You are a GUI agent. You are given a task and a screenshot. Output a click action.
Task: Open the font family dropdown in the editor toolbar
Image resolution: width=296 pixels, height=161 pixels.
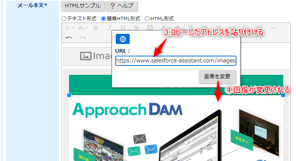[70, 28]
